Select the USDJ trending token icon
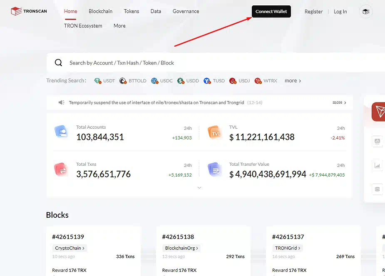This screenshot has height=276, width=385. pos(233,80)
